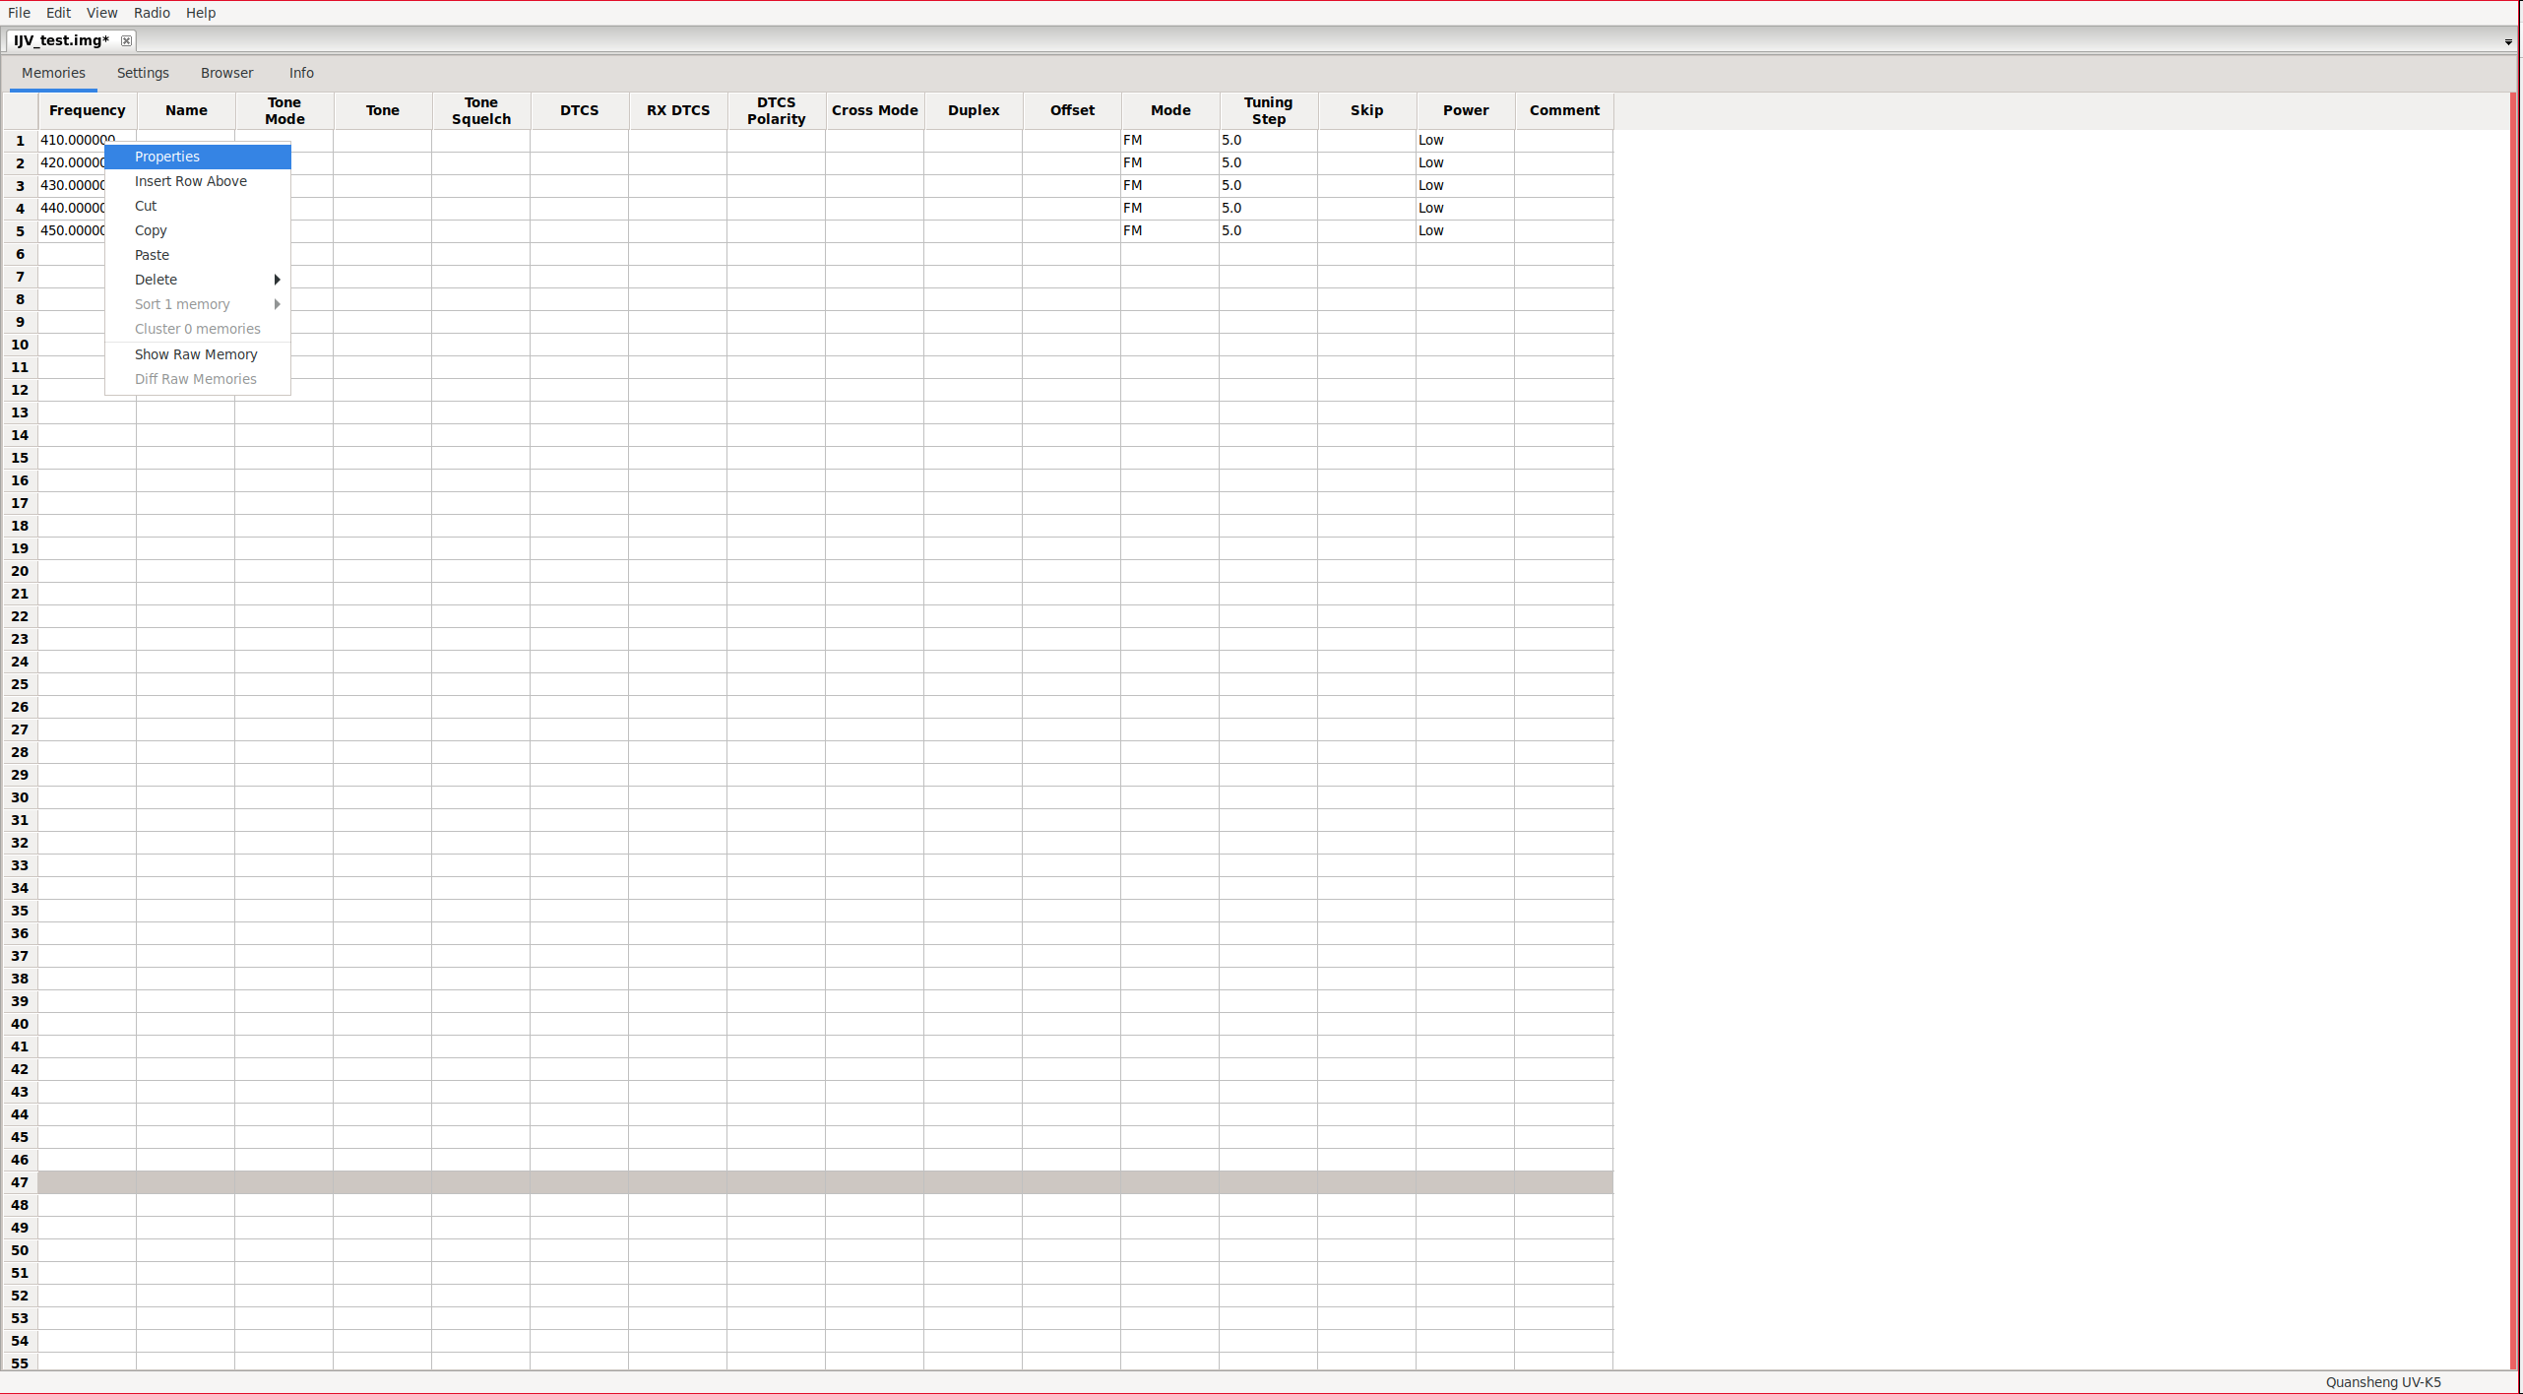The image size is (2523, 1394).
Task: Click the Mode cell in row 5
Action: (x=1169, y=230)
